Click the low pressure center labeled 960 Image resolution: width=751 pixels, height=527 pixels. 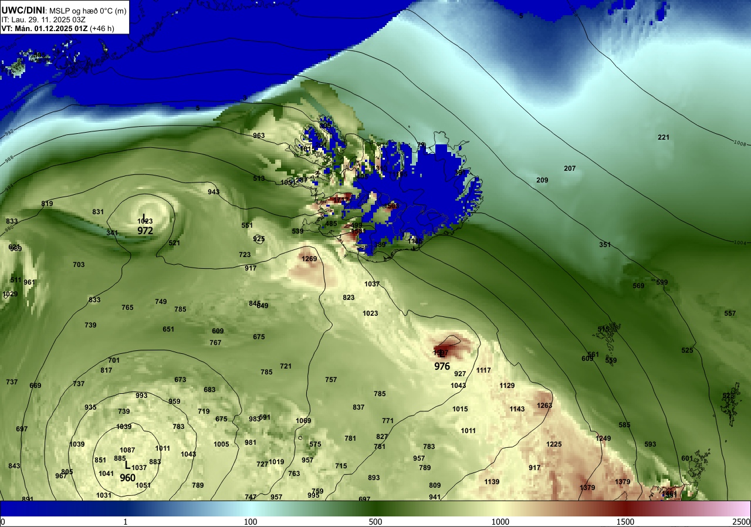(x=127, y=478)
